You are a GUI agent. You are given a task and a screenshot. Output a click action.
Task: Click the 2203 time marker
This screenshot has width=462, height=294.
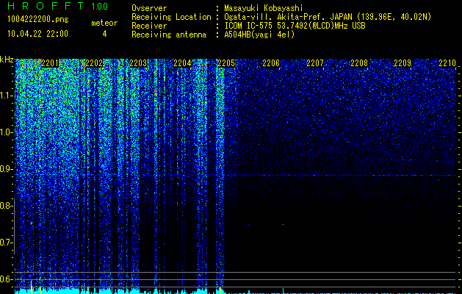click(x=138, y=63)
